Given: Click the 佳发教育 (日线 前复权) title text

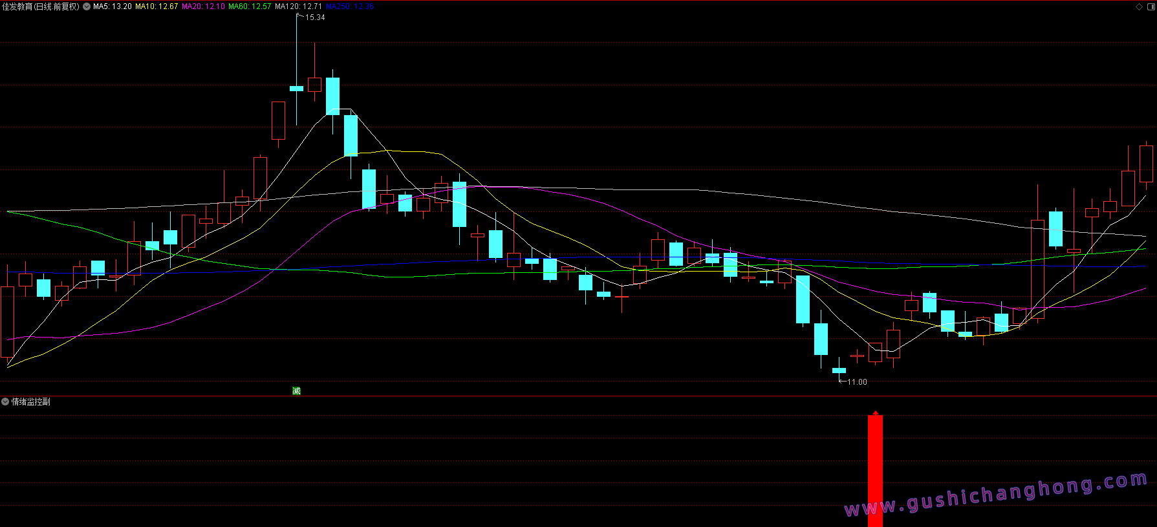Looking at the screenshot, I should (41, 6).
